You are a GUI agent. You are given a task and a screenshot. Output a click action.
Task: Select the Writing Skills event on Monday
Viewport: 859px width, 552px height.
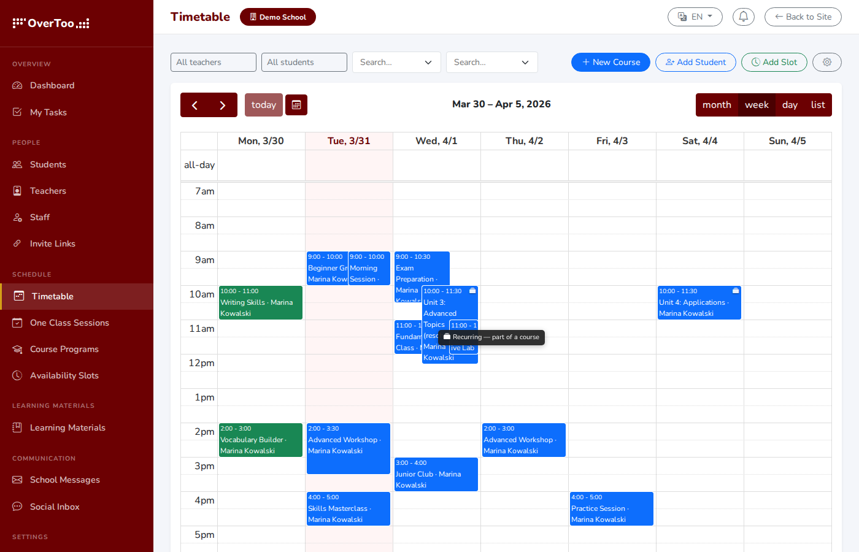260,302
